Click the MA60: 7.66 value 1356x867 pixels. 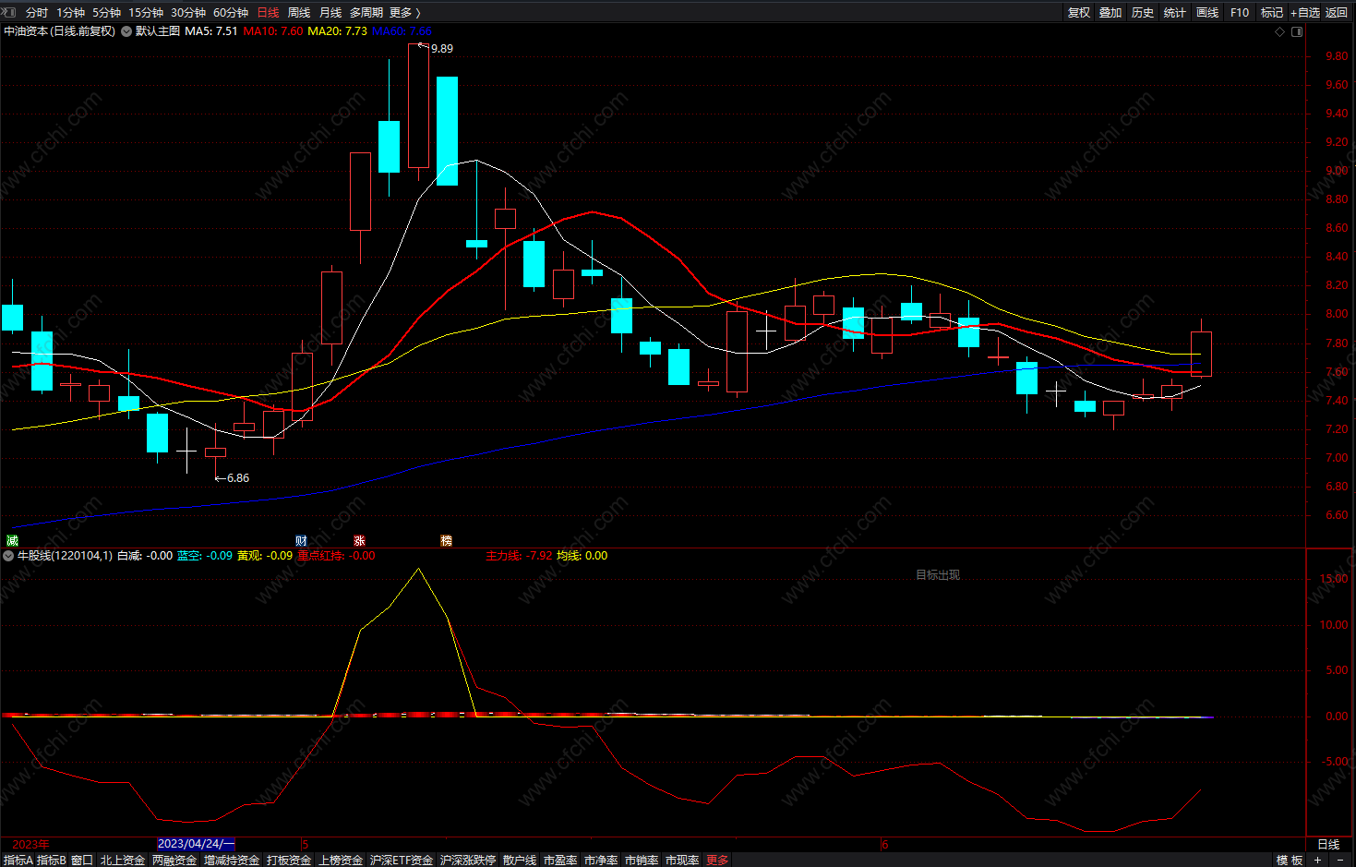(x=402, y=31)
